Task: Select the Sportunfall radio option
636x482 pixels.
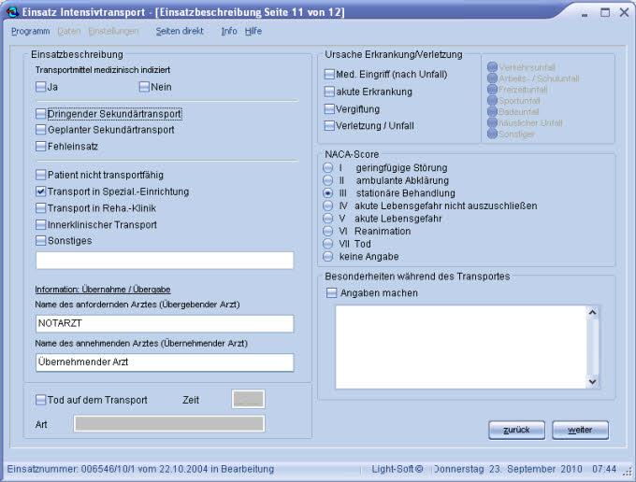Action: coord(492,101)
